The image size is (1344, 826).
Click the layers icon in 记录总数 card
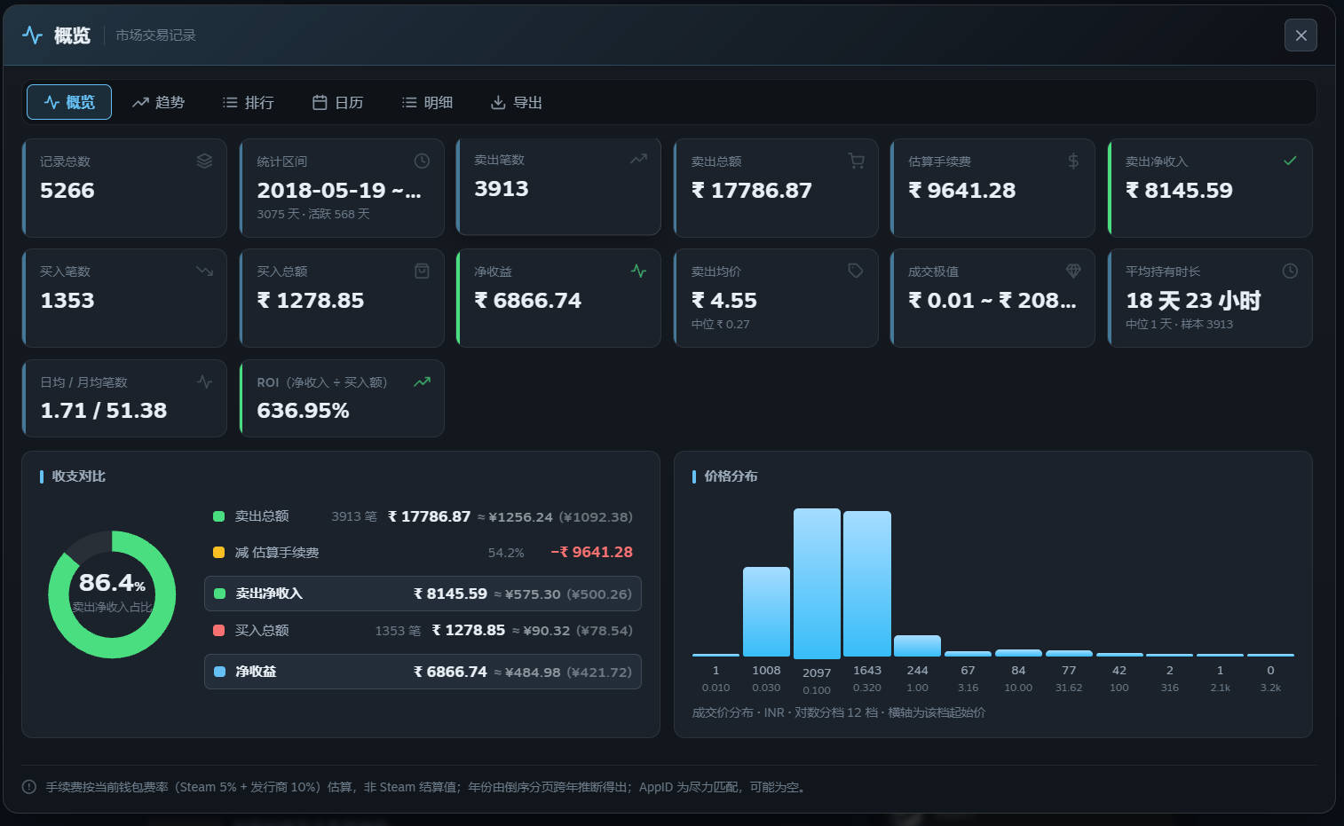pos(204,161)
